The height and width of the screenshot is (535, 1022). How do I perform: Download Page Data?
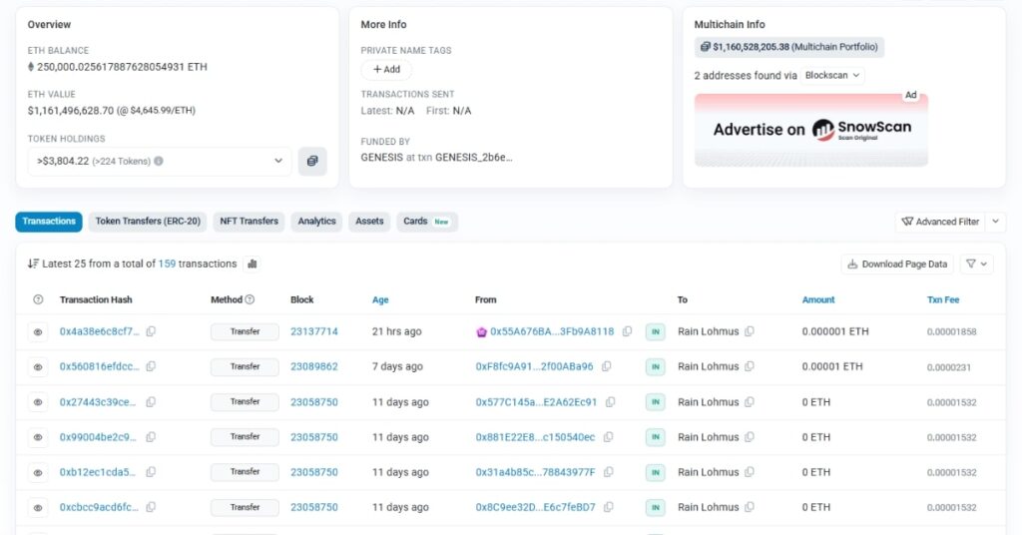click(897, 264)
